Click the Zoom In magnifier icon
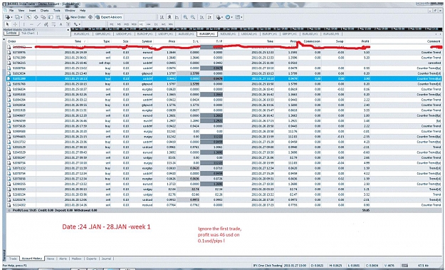 [x=185, y=17]
